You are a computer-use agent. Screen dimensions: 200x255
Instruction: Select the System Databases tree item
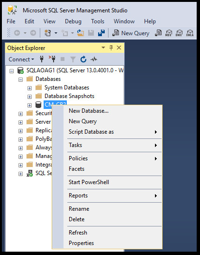[x=67, y=88]
